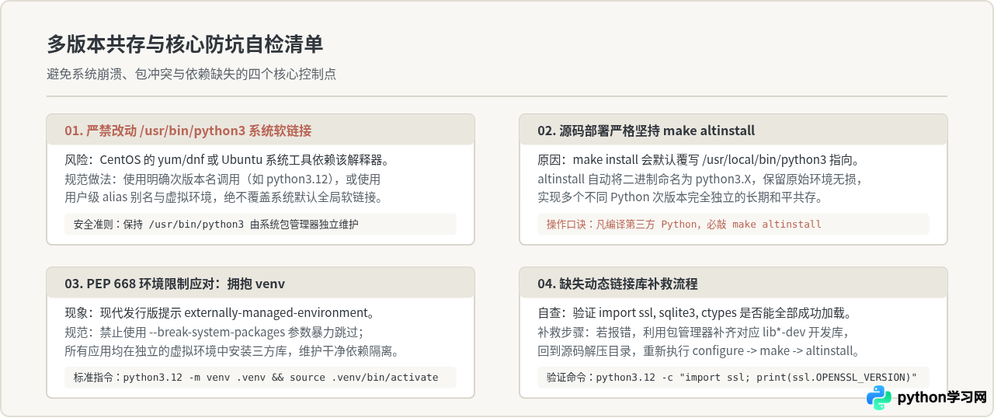Click the code box 安全准则：保持 /usr/bin/python3
Screen dimensions: 994x418
(260, 224)
